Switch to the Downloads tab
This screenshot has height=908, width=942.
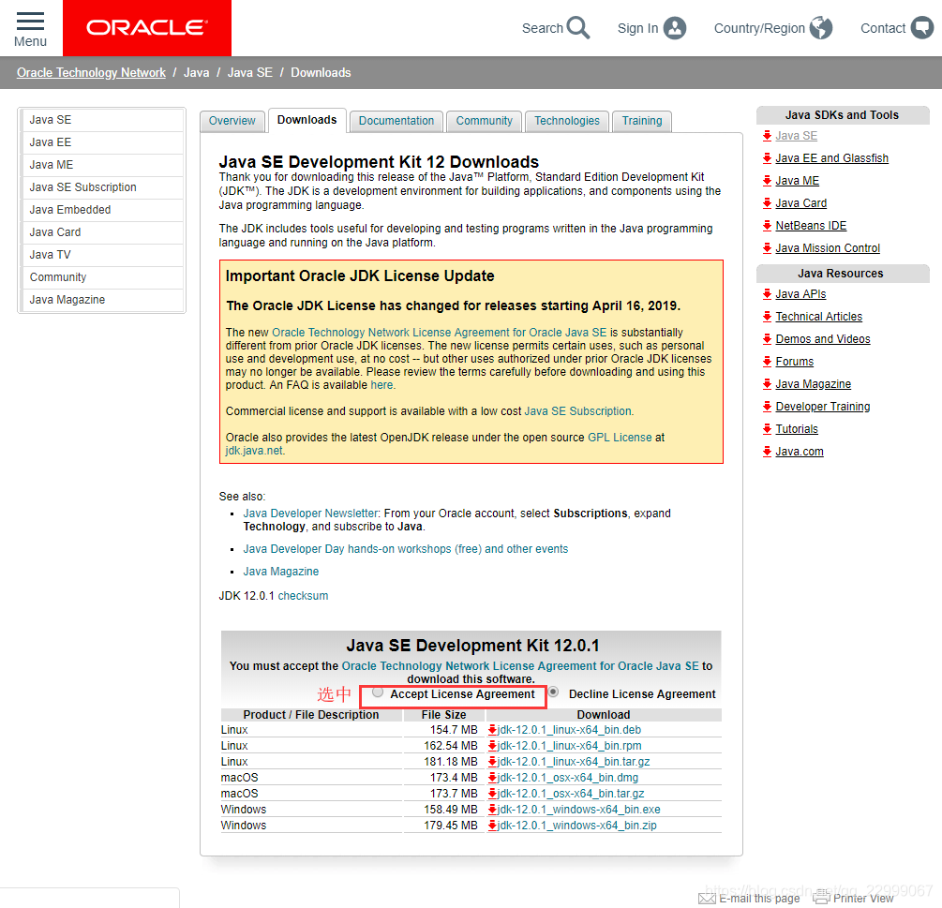307,120
